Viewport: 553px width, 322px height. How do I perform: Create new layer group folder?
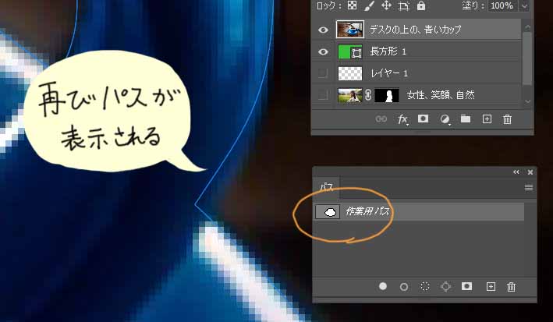(466, 119)
